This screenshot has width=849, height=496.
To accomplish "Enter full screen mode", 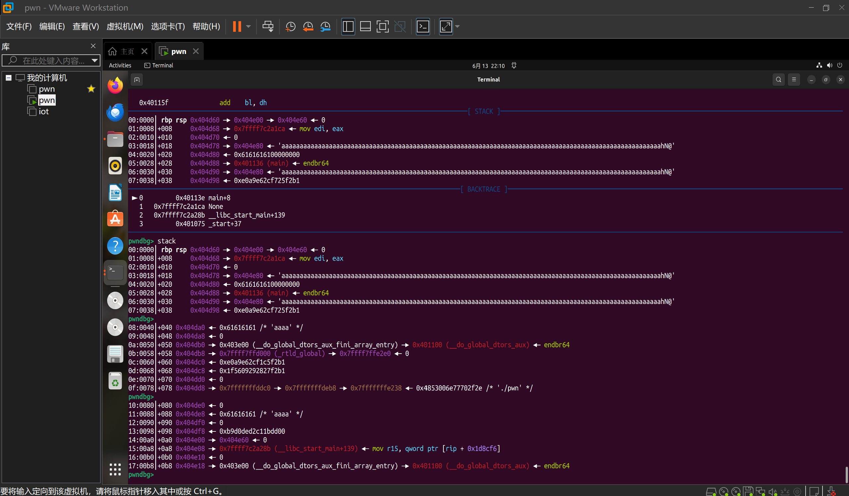I will (x=382, y=26).
